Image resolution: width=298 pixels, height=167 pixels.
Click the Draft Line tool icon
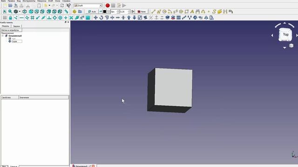point(153,12)
